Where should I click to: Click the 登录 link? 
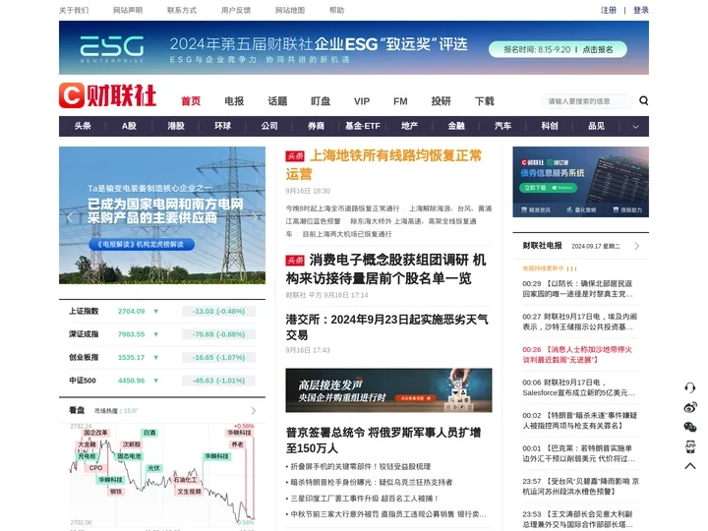click(x=641, y=10)
